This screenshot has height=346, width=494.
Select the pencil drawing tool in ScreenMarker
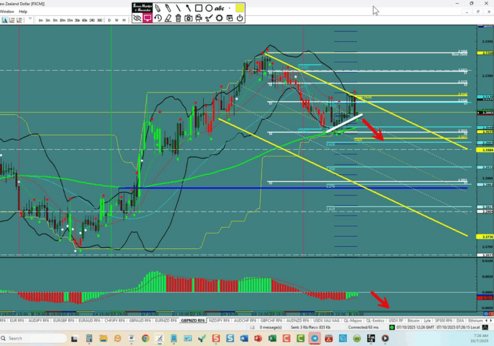158,8
